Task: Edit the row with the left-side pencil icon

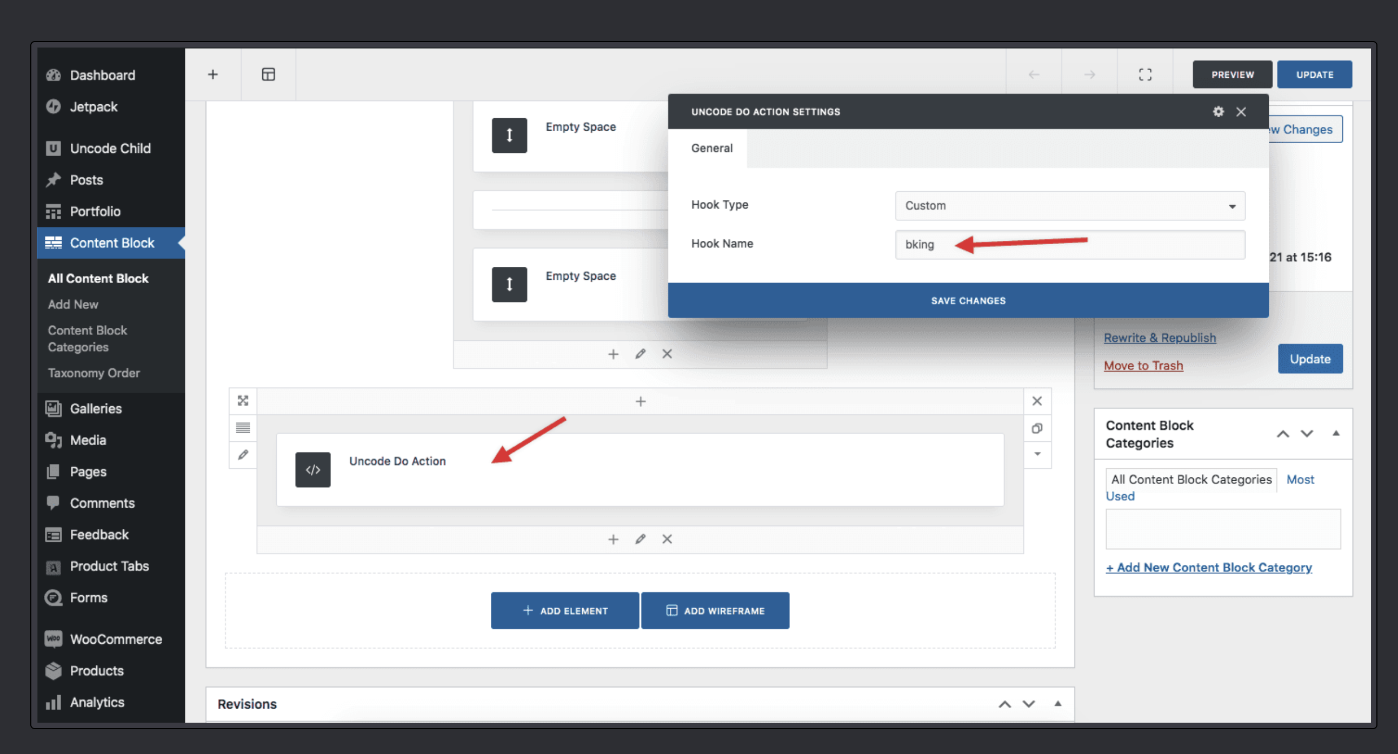Action: click(x=243, y=454)
